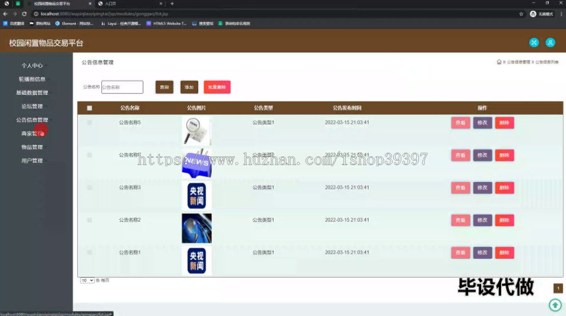Click the red 批量删除 button
Screen dimensions: 566x316
[x=217, y=87]
